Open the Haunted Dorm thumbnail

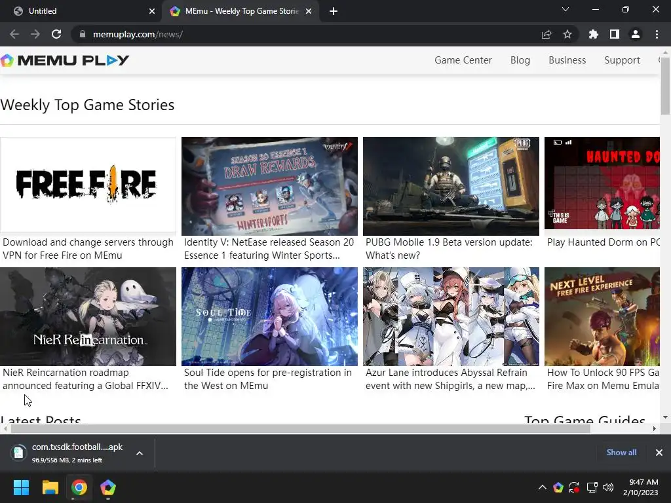[602, 183]
